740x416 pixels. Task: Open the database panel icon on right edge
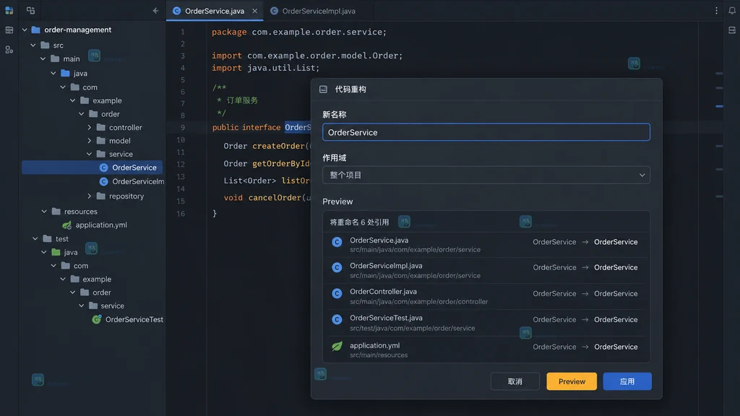[x=732, y=30]
